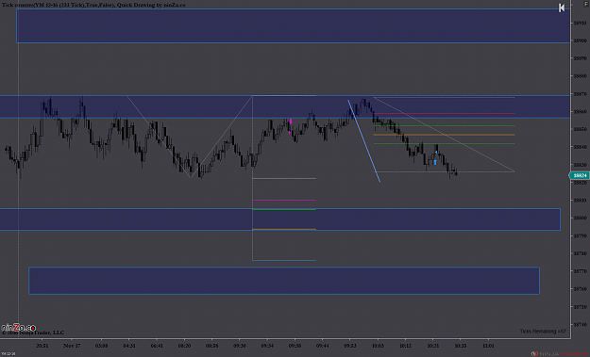Click the 03:08 time axis label
The height and width of the screenshot is (357, 590).
click(x=102, y=346)
